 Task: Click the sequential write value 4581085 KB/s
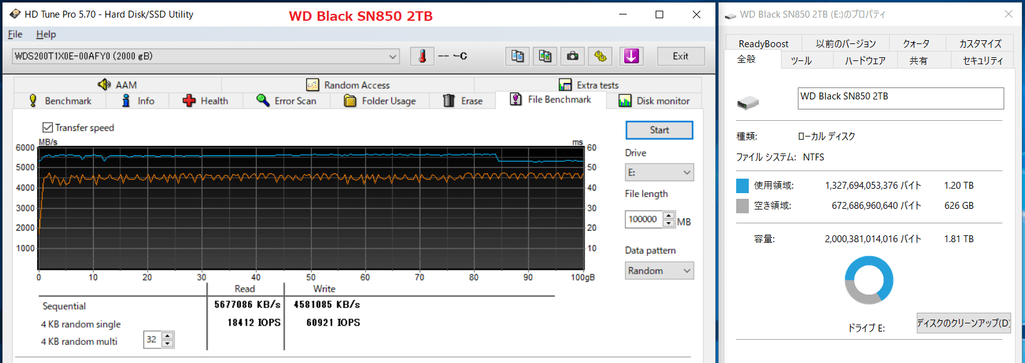327,304
